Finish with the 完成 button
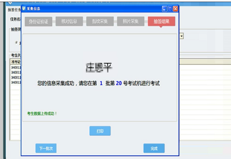This screenshot has width=231, height=159. click(x=154, y=148)
